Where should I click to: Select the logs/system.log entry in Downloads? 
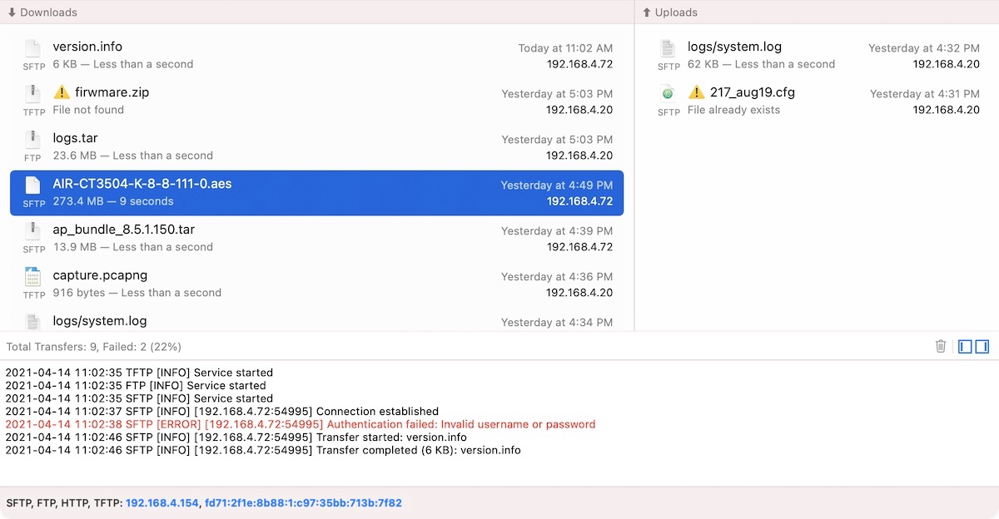click(x=316, y=321)
